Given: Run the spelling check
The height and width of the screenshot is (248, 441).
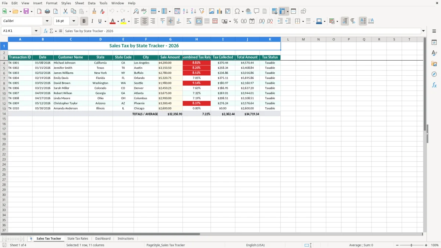Looking at the screenshot, I should coord(144,11).
